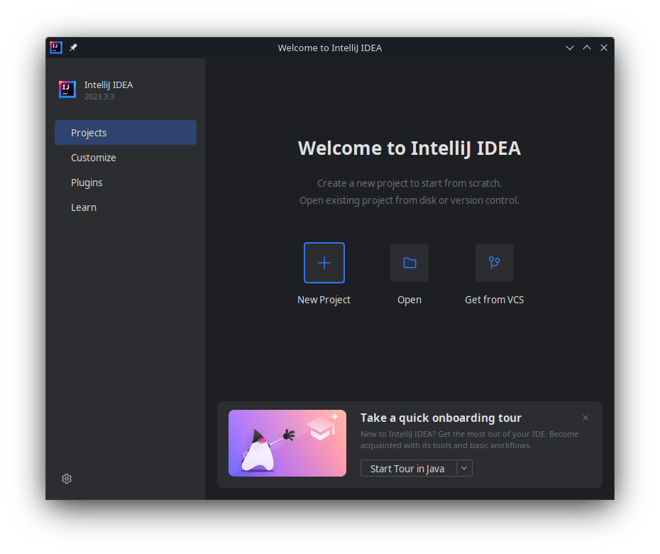Click the New Project plus icon
The image size is (660, 554).
tap(324, 263)
